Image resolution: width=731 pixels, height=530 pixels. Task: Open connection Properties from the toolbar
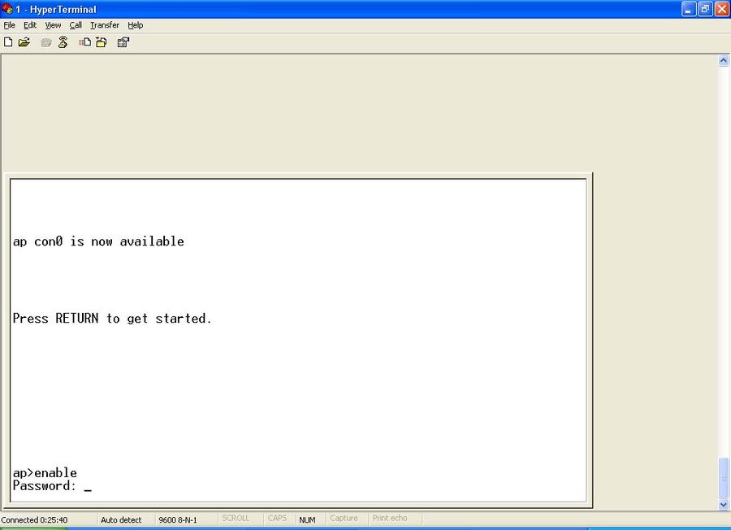pyautogui.click(x=123, y=41)
